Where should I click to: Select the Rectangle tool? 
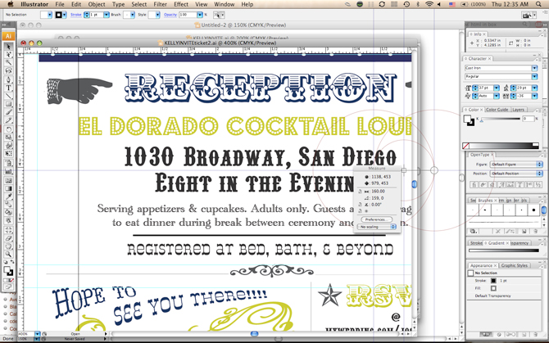pyautogui.click(x=9, y=104)
